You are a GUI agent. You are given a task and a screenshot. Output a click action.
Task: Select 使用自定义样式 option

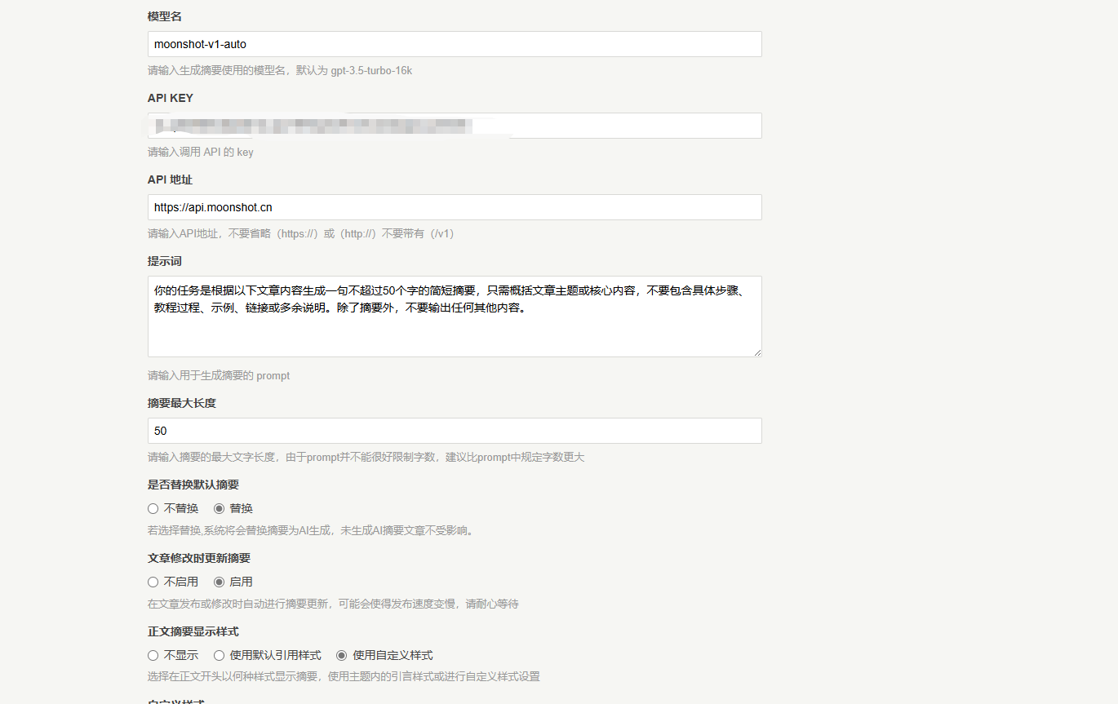(x=341, y=654)
